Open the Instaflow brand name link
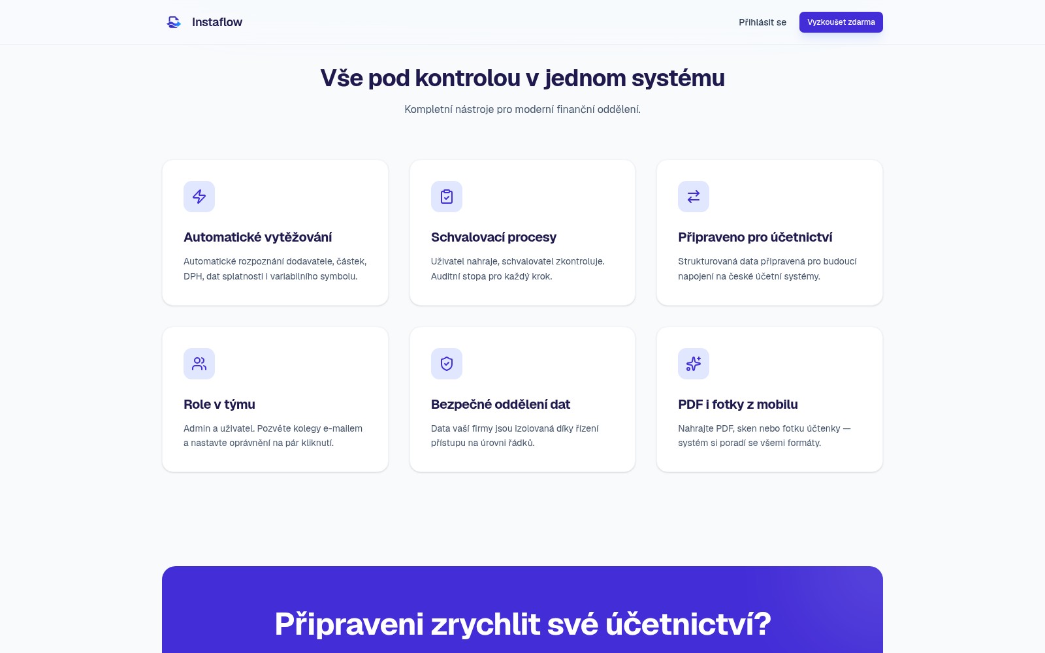This screenshot has width=1045, height=653. pyautogui.click(x=217, y=22)
